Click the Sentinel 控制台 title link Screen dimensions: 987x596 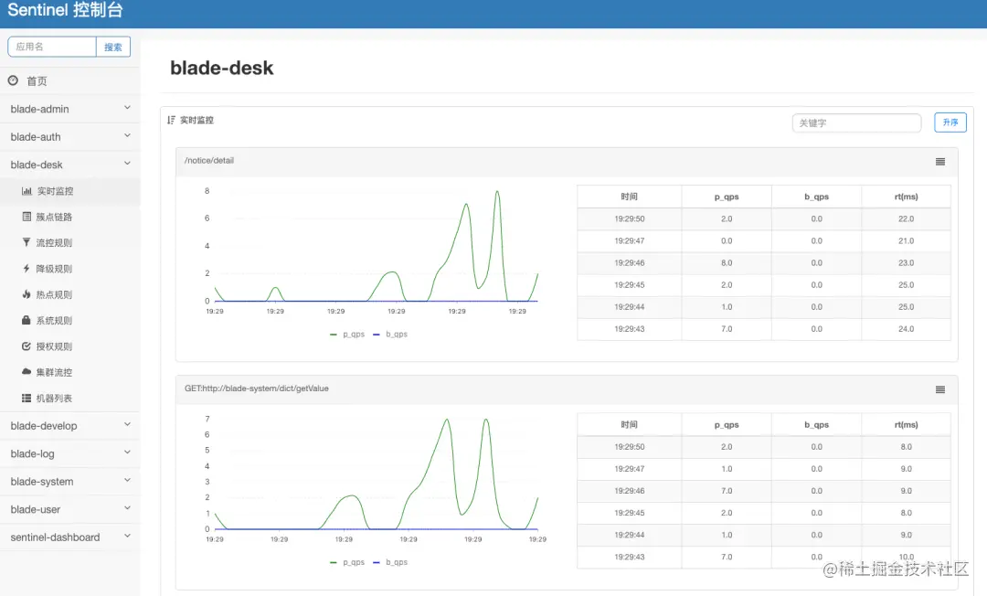click(66, 10)
